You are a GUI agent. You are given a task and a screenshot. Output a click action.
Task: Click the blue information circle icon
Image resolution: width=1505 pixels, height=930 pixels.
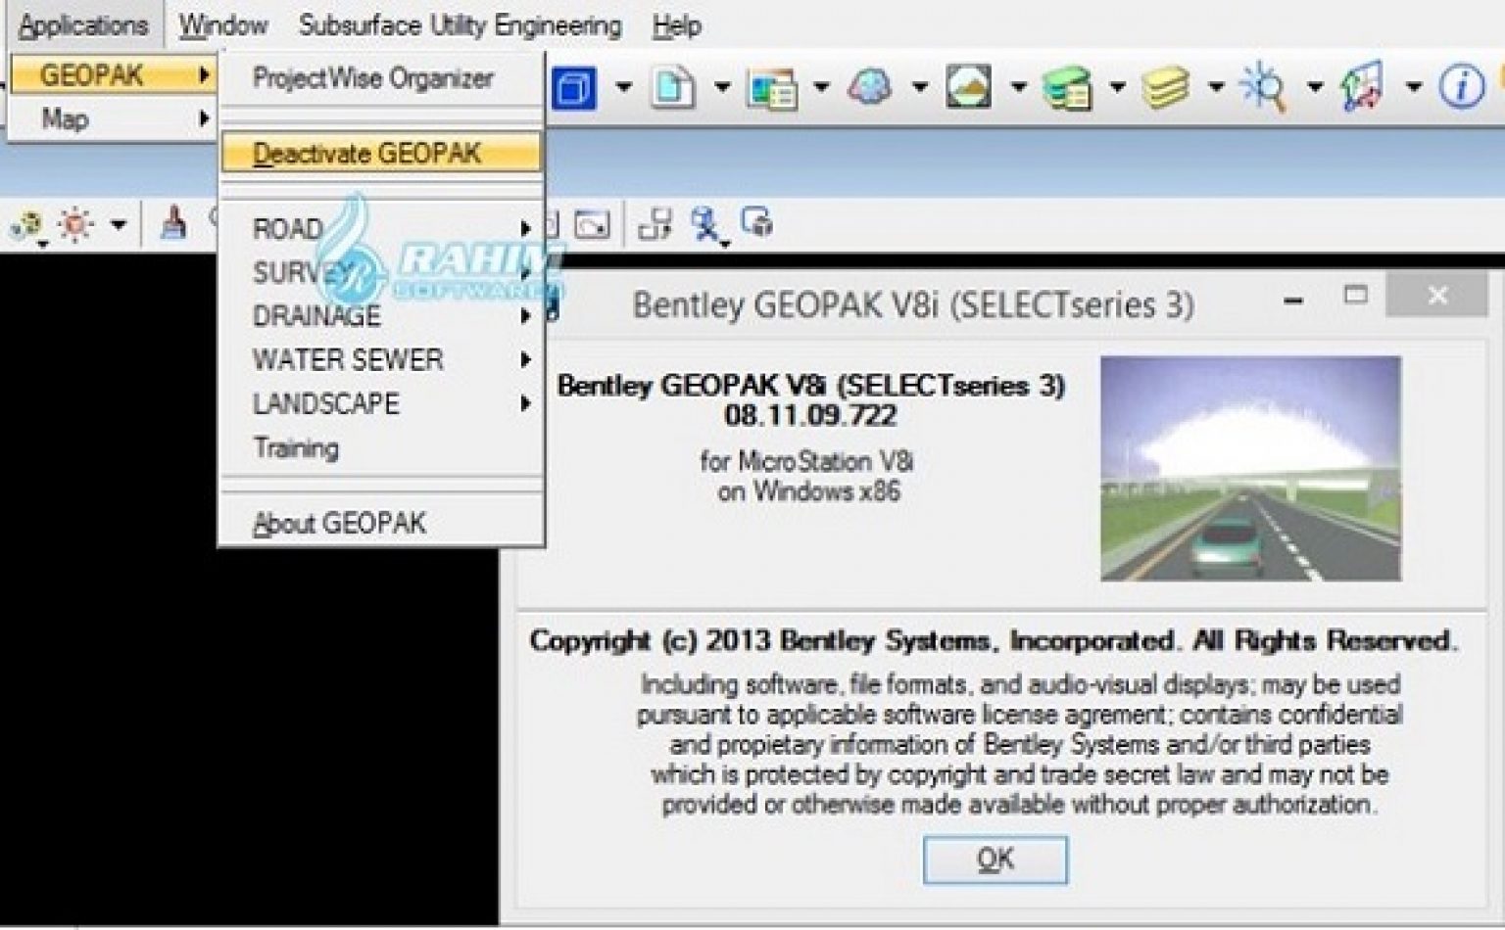(1461, 87)
